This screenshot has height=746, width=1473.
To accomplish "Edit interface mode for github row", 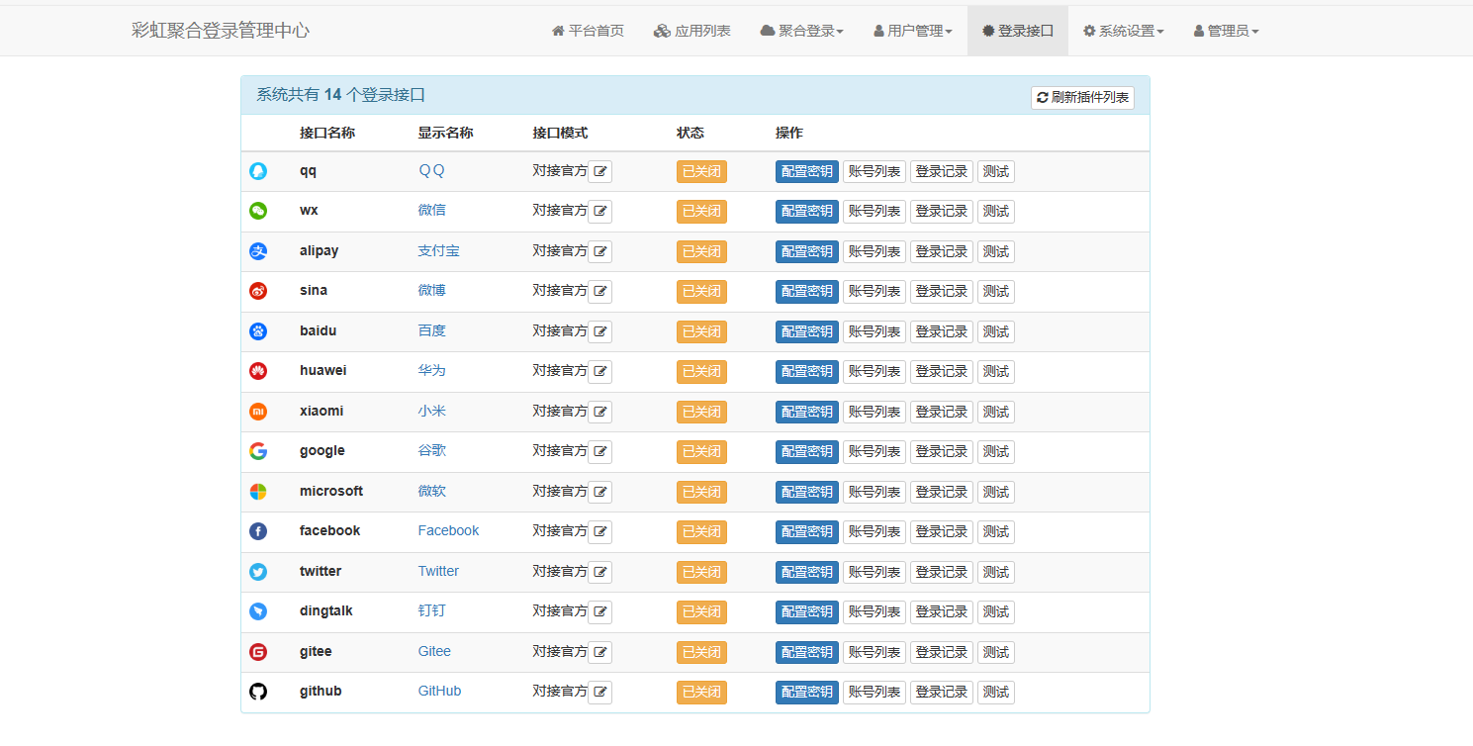I will (600, 692).
